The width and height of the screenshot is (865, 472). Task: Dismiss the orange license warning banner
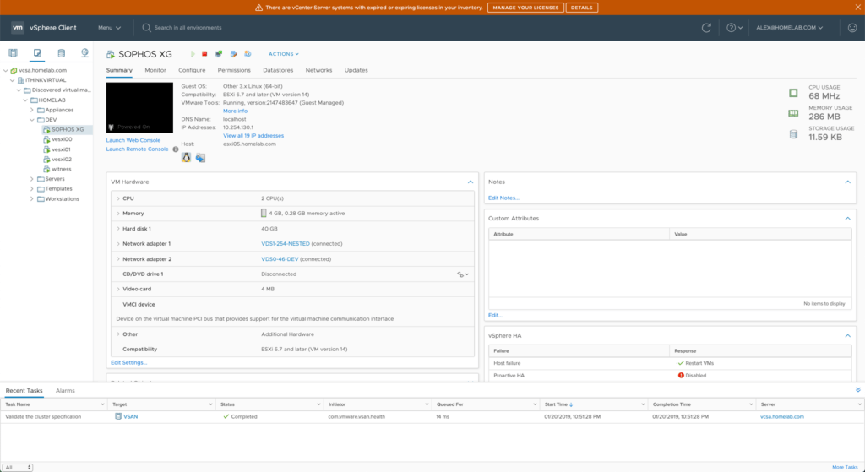click(x=857, y=8)
